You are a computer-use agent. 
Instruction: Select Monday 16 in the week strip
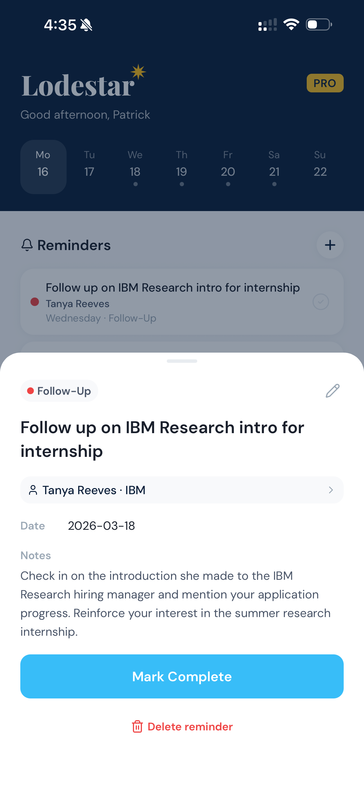click(x=43, y=167)
